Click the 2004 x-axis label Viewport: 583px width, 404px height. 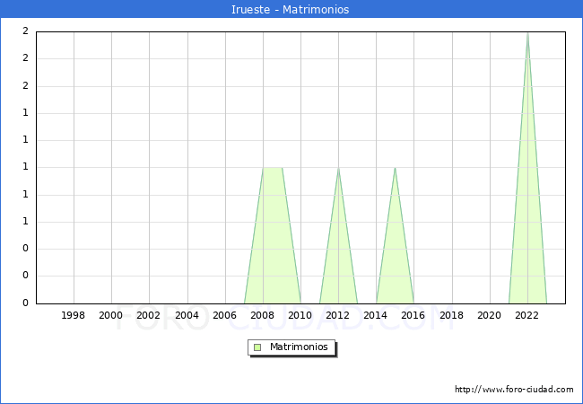(187, 316)
